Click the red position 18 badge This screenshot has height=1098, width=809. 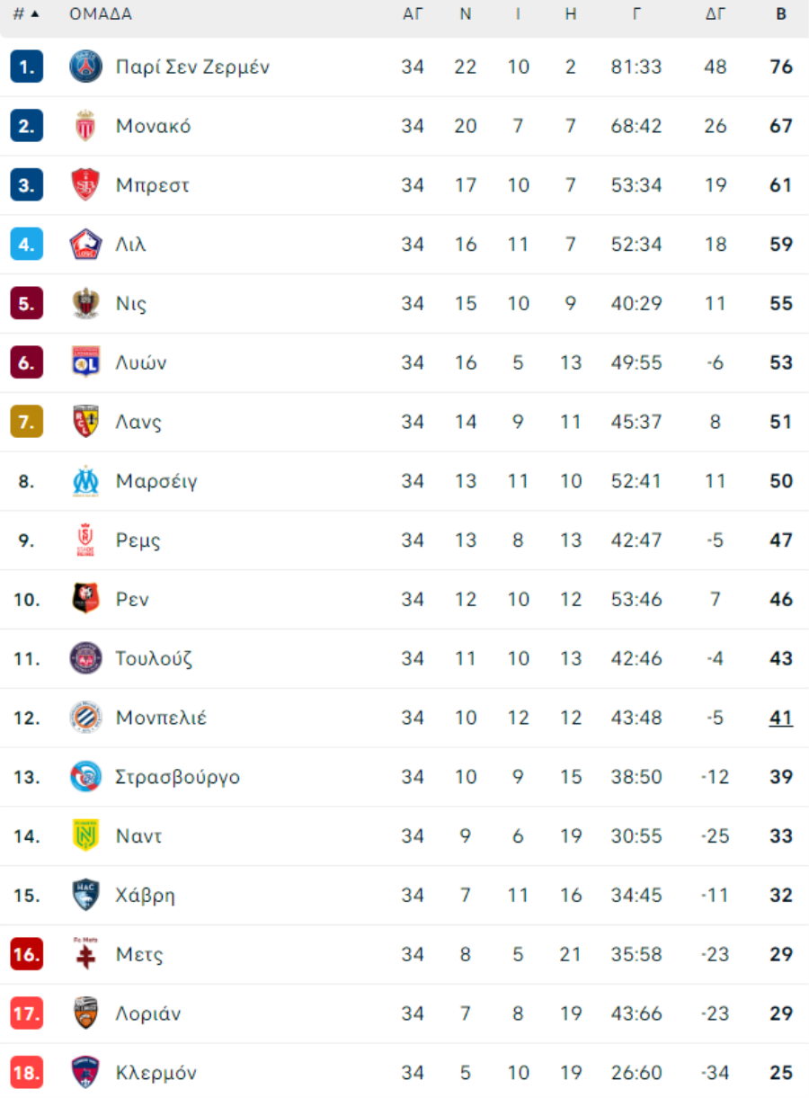coord(27,1073)
